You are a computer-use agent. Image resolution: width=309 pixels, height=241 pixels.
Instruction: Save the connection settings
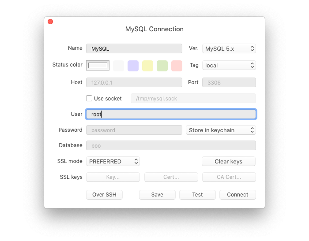pyautogui.click(x=157, y=195)
